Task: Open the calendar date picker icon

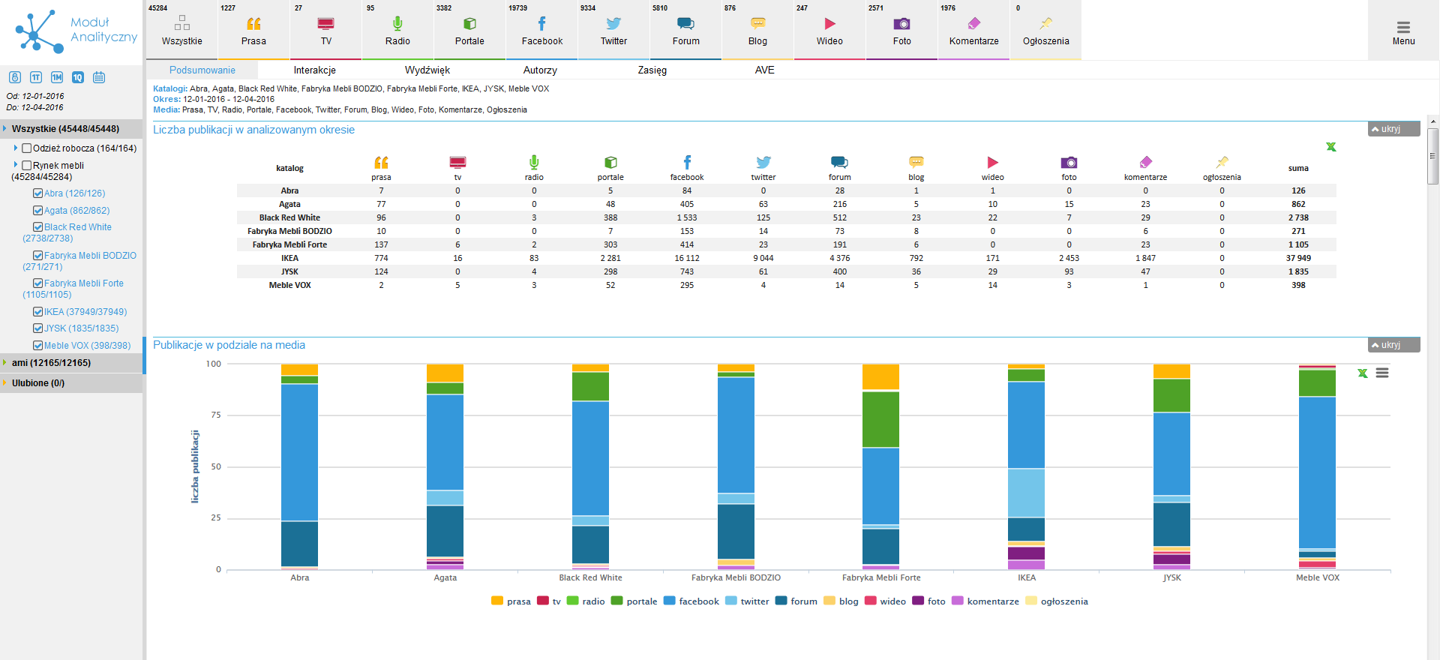Action: pos(99,77)
